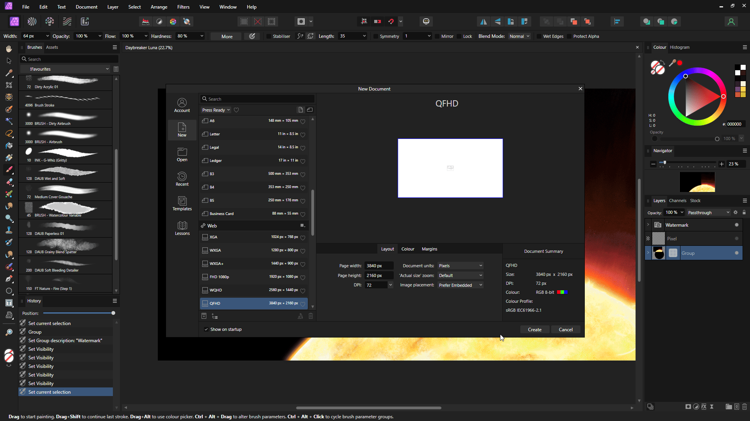Enable the Stabiliser checkbox
Screen dimensions: 750x421
pos(269,36)
